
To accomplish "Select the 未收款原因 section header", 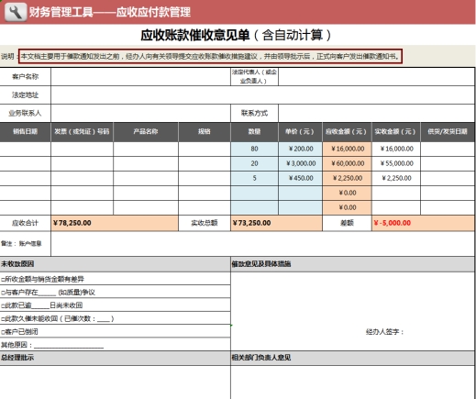I will (115, 264).
